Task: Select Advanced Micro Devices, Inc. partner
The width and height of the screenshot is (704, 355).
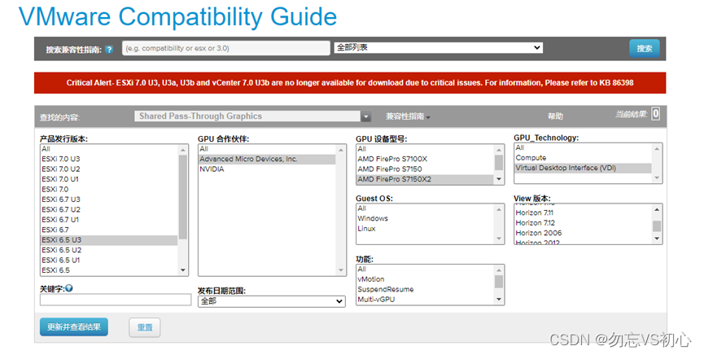Action: (x=267, y=159)
